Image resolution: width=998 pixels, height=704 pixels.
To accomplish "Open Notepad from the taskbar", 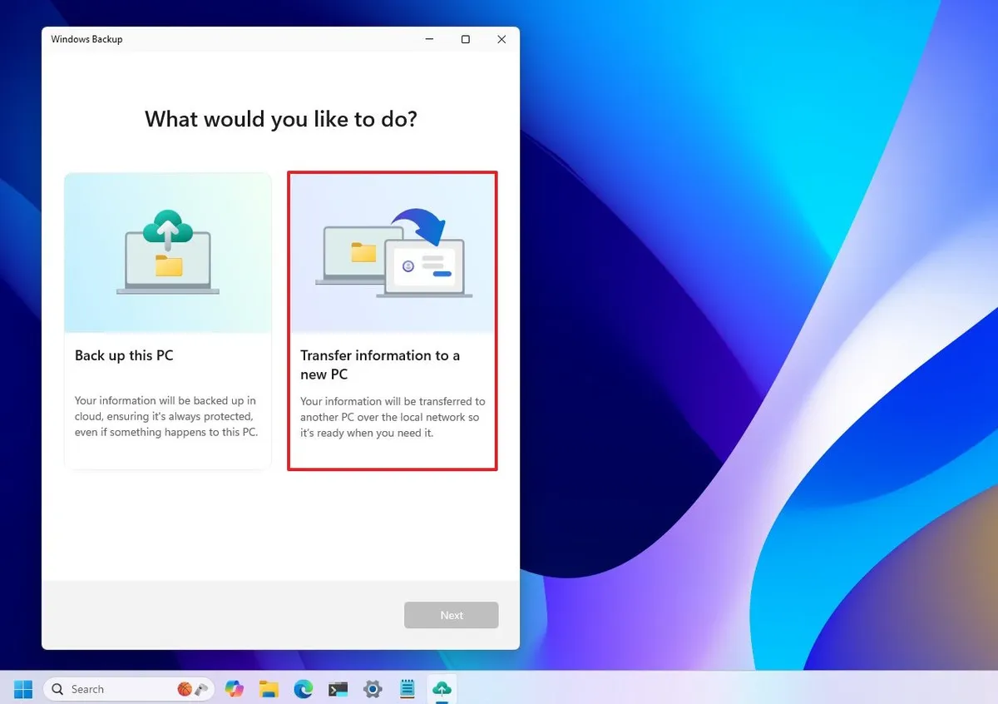I will point(407,689).
